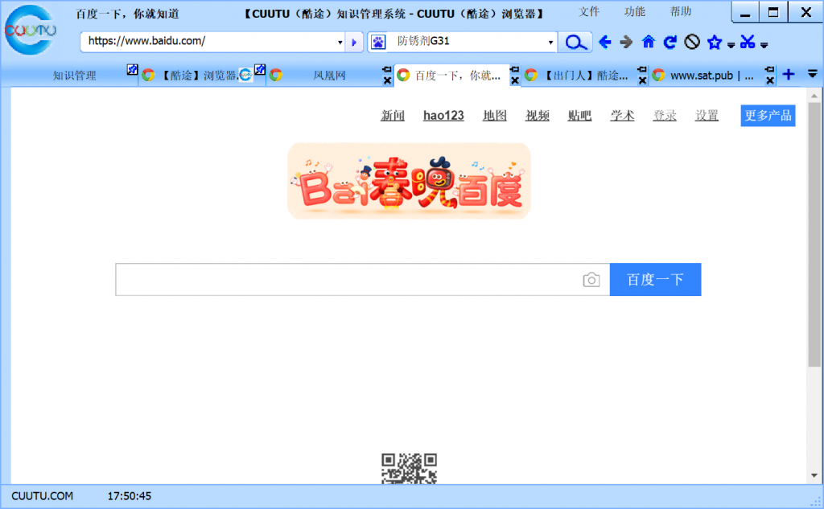Click the 设置 link

click(x=707, y=116)
